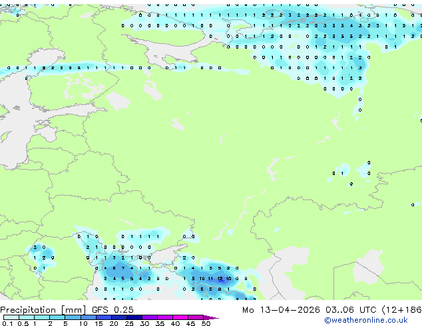
Task: Click the '45' legend label
Action: click(x=190, y=323)
